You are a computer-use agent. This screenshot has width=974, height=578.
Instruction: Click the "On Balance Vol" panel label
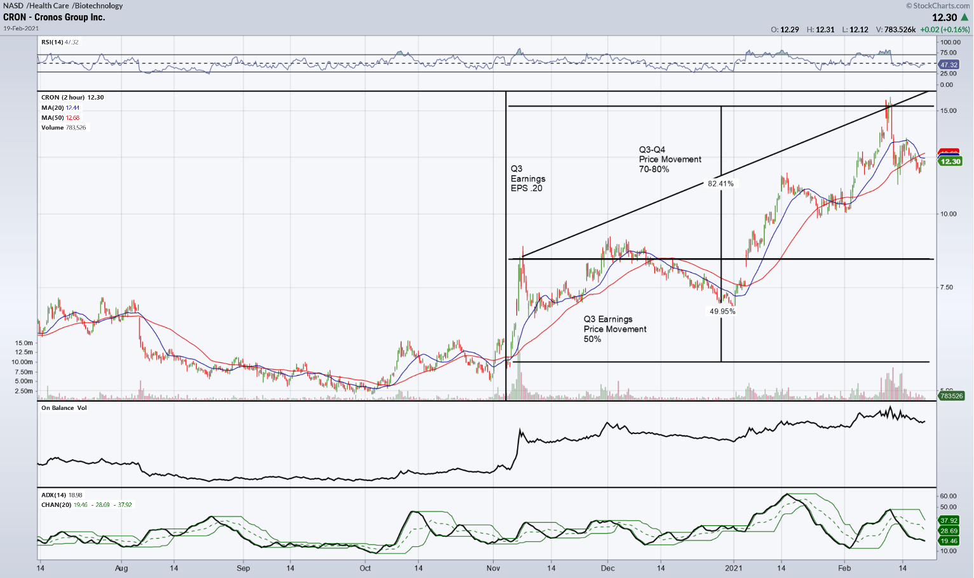(64, 408)
